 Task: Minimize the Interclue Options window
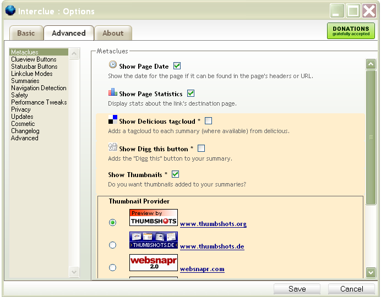pyautogui.click(x=337, y=10)
